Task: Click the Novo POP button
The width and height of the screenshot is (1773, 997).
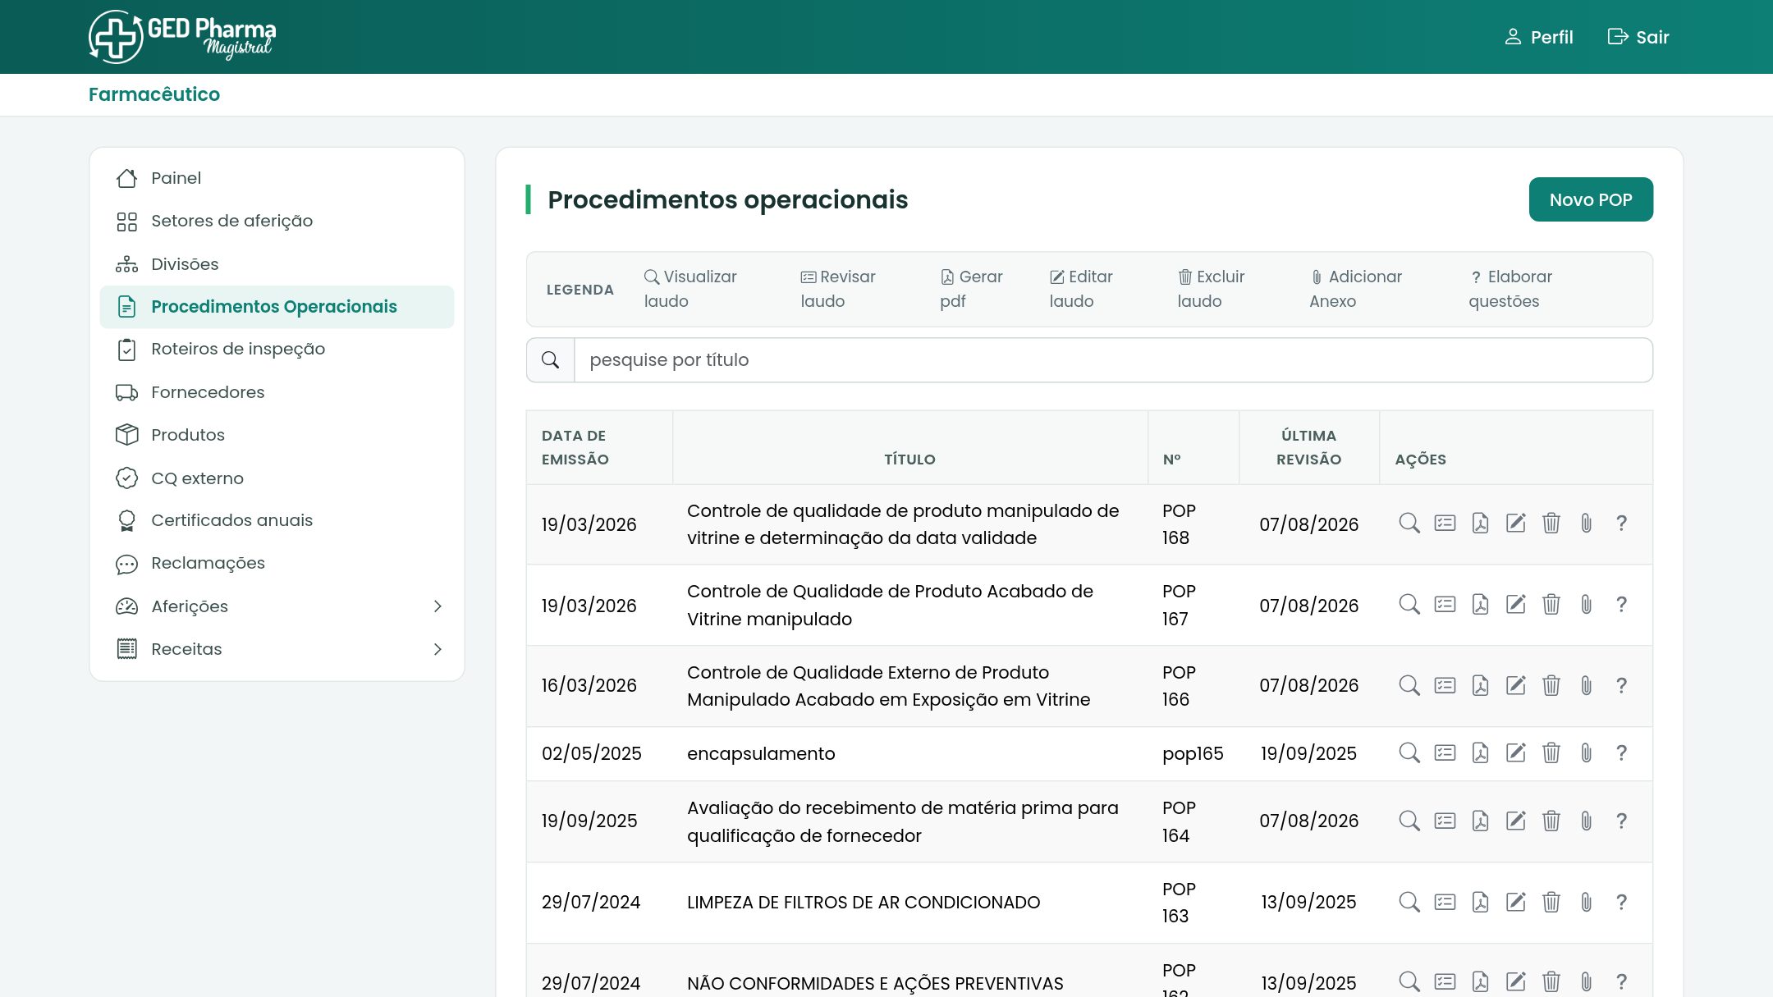Action: tap(1591, 199)
